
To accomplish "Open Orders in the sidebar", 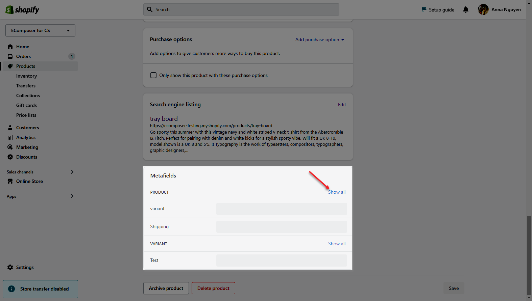I will point(23,56).
